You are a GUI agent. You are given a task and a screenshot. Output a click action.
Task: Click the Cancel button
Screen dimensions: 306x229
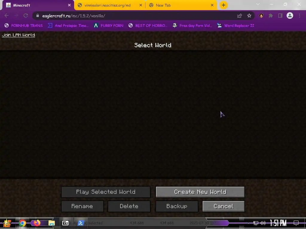pyautogui.click(x=224, y=206)
